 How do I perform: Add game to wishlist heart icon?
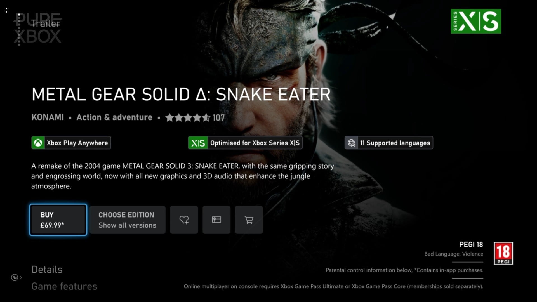(x=184, y=220)
